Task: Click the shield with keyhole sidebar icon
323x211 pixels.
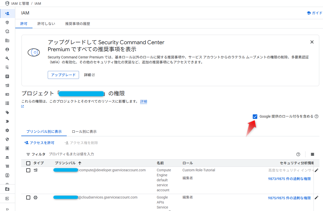Action: [7, 22]
